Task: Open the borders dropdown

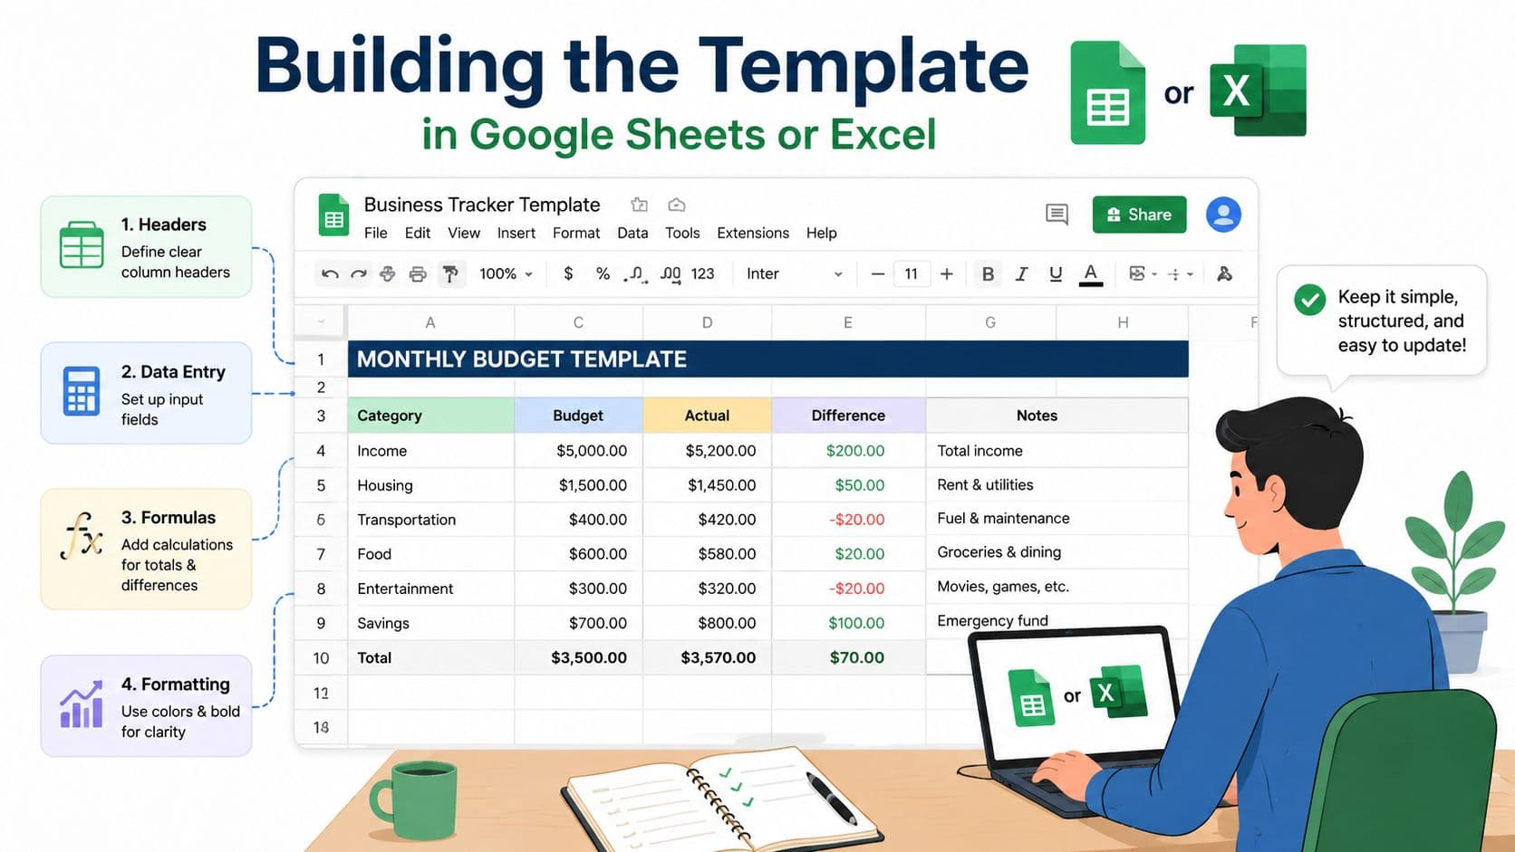Action: 1143,273
